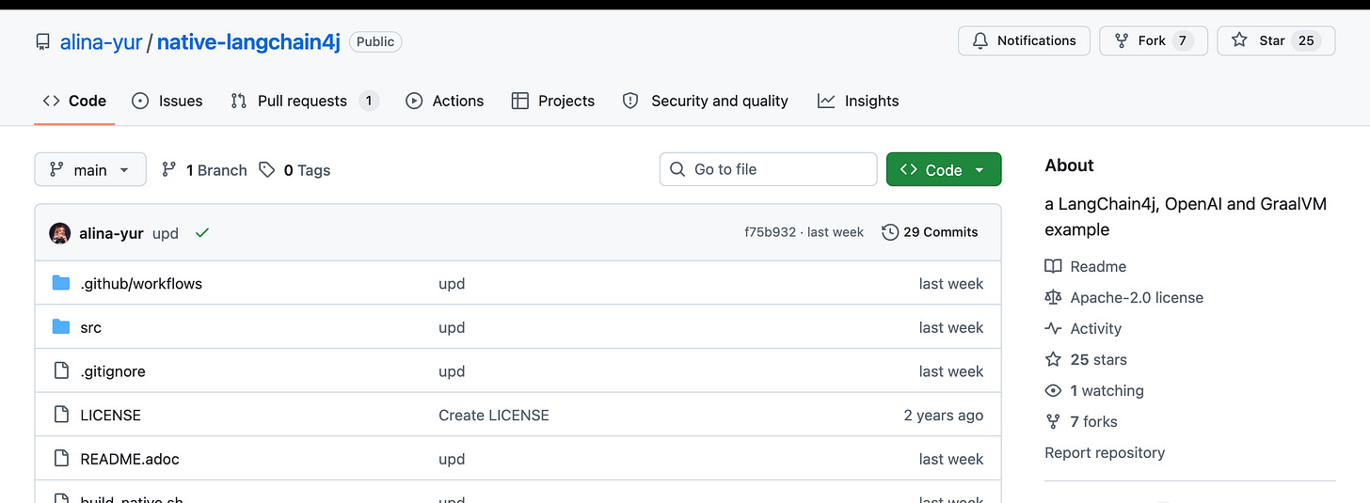Click the alina-yur avatar in commit bar
The width and height of the screenshot is (1370, 503).
click(60, 233)
